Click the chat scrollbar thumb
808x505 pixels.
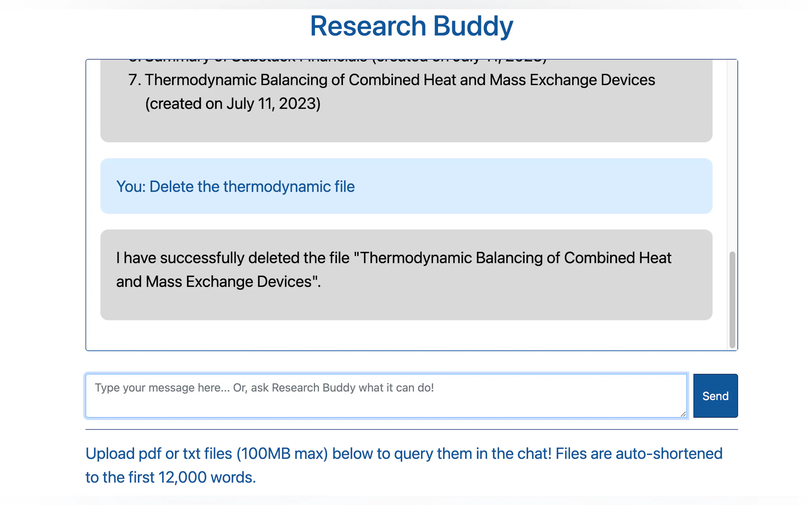coord(732,299)
